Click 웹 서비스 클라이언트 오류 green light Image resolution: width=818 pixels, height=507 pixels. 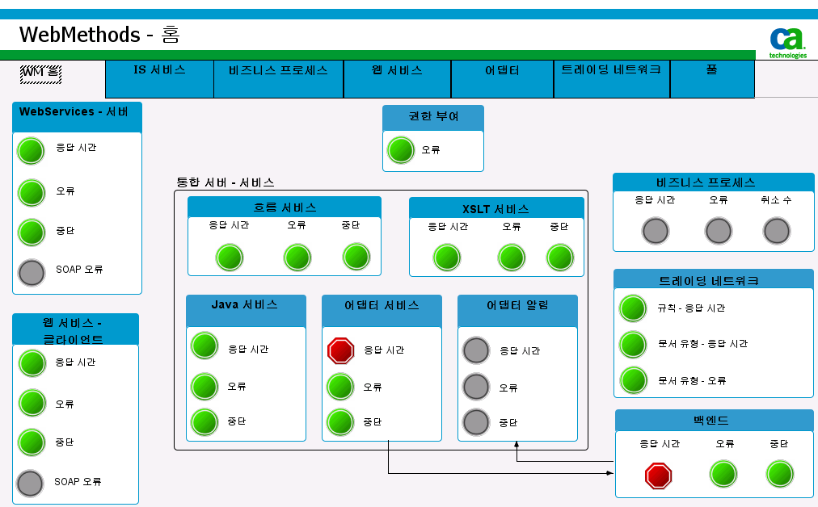click(x=32, y=404)
